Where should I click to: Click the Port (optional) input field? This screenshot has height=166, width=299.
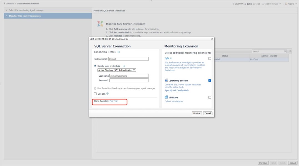[x=128, y=59]
